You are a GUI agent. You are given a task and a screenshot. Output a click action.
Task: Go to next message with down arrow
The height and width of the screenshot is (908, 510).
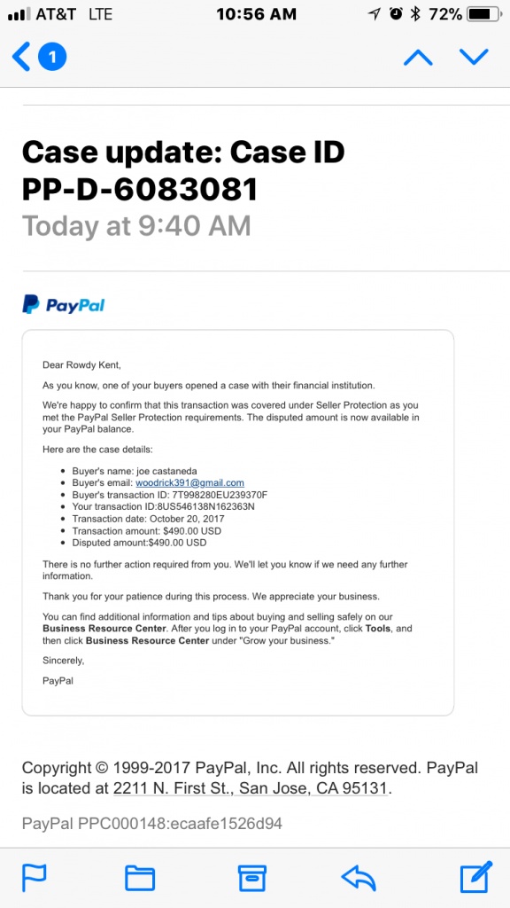click(x=475, y=57)
